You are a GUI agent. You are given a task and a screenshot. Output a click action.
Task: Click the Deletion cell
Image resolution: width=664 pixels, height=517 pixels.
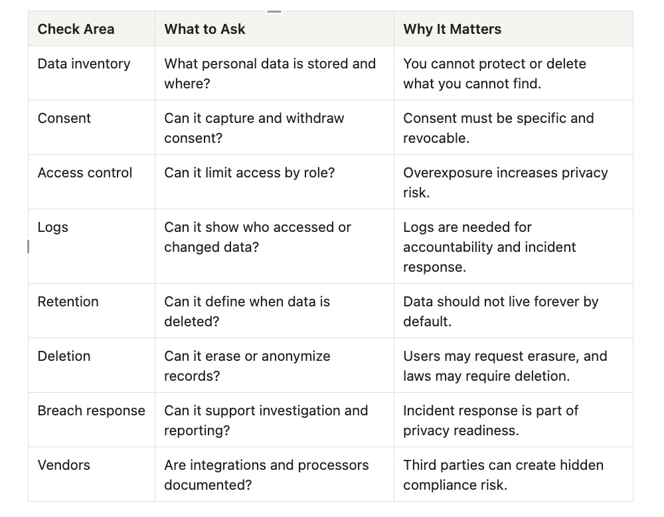click(x=92, y=365)
